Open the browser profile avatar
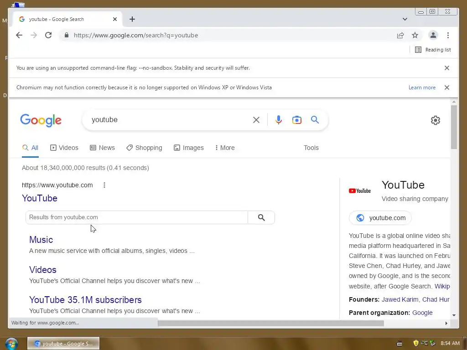467x350 pixels. 433,35
